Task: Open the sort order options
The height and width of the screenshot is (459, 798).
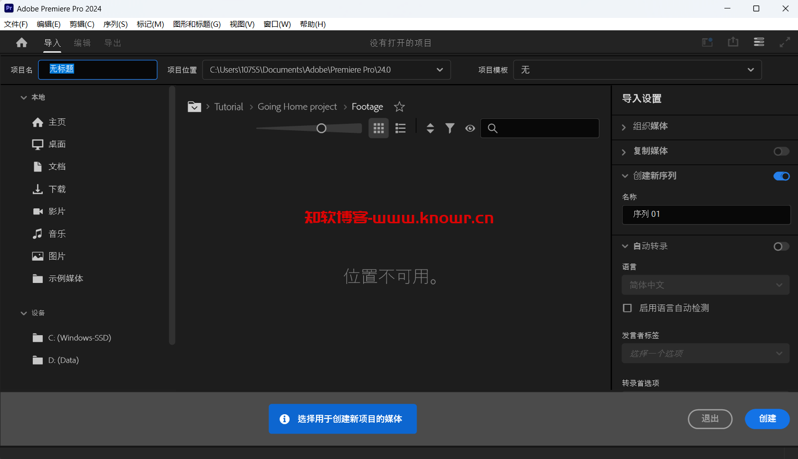Action: click(430, 128)
